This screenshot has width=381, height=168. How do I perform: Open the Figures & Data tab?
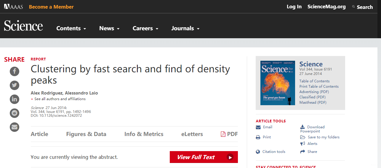(86, 134)
